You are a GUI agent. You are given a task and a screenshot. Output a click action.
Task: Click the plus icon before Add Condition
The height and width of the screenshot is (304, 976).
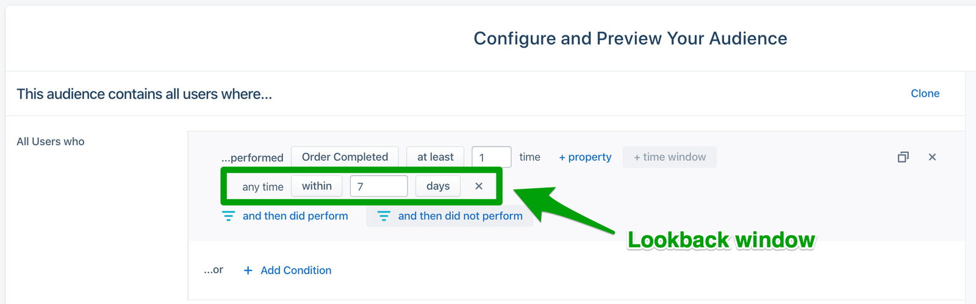tap(248, 270)
